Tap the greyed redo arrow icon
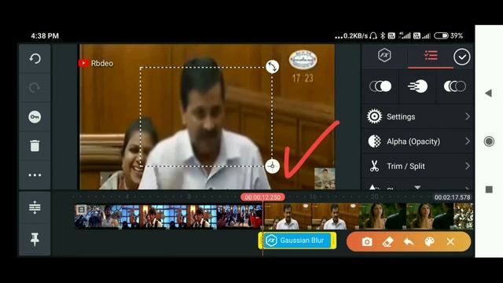This screenshot has width=503, height=283. point(35,87)
